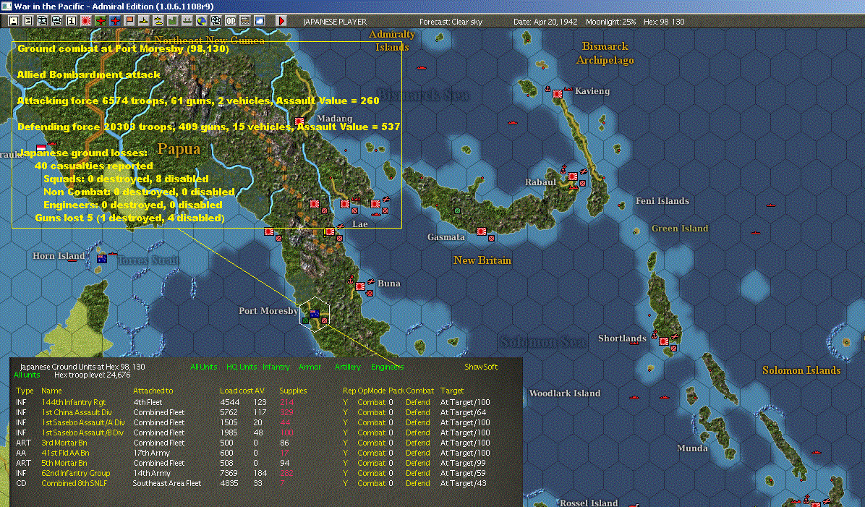Viewport: 865px width, 507px height.
Task: Select the Japanese base flag at Rabaul
Action: pyautogui.click(x=573, y=176)
